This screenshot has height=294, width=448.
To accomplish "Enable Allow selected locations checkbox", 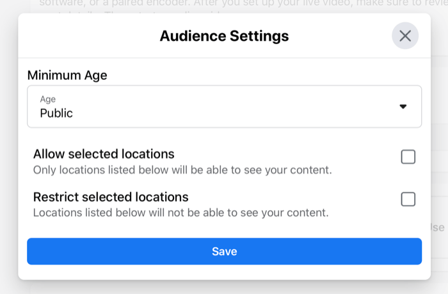I will coord(408,157).
